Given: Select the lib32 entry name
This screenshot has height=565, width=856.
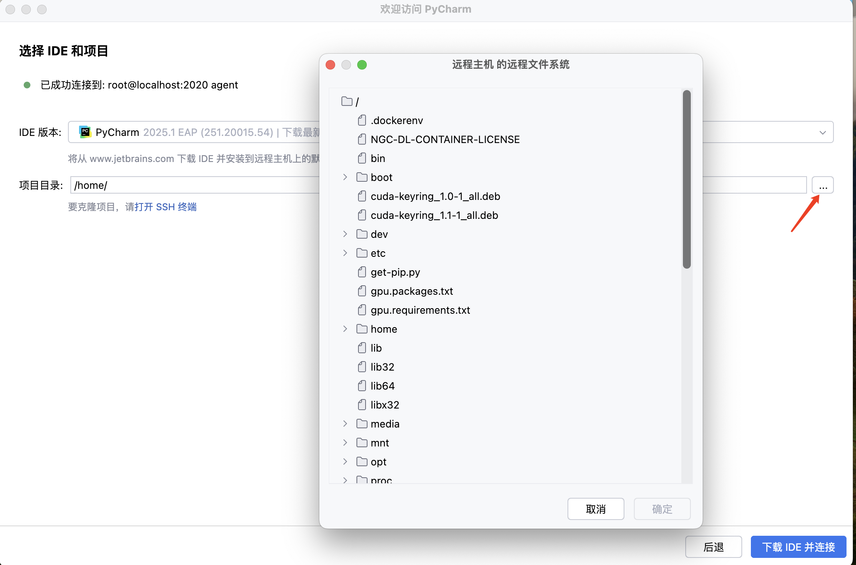Looking at the screenshot, I should pyautogui.click(x=383, y=367).
